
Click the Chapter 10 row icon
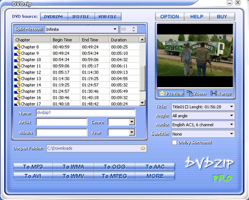(x=17, y=60)
